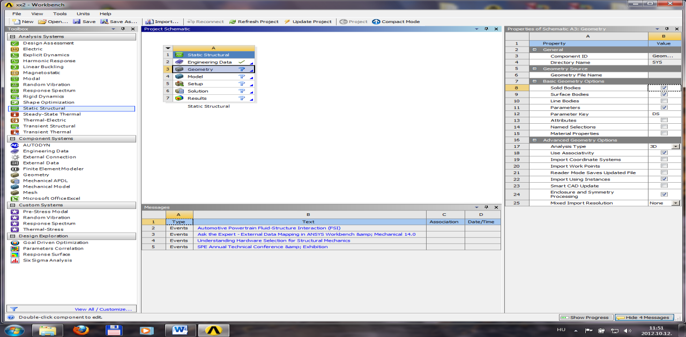Select Shape Optimization in the Toolbox
The image size is (686, 337).
coord(48,102)
